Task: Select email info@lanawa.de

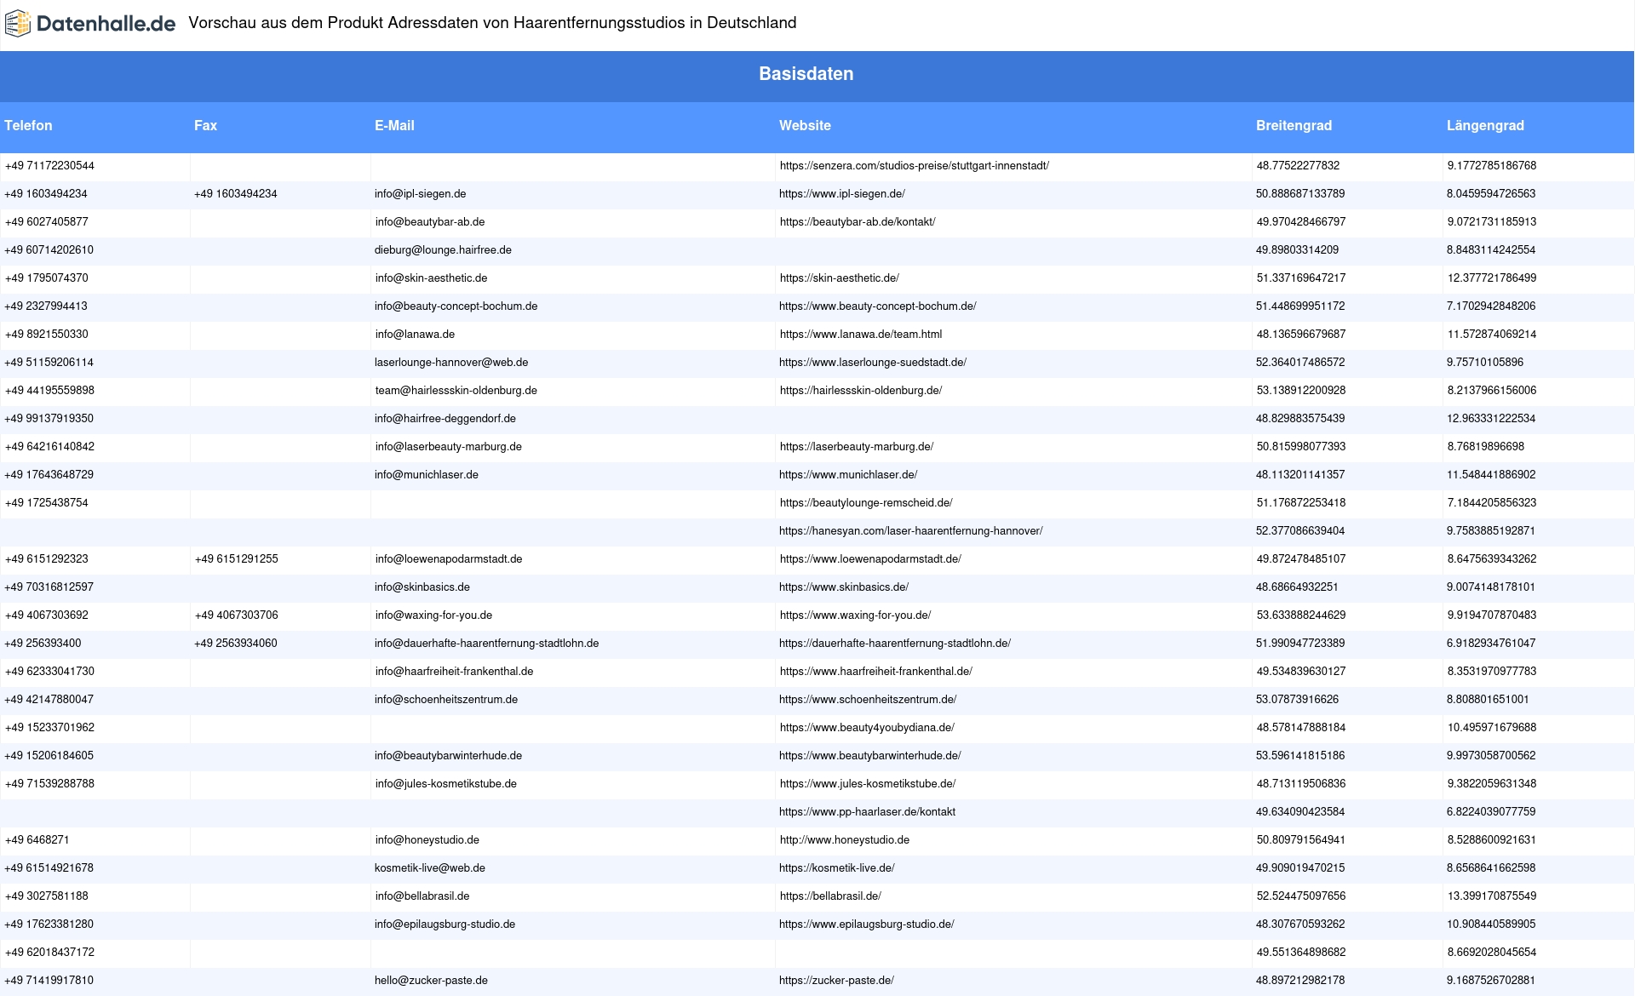Action: coord(415,335)
